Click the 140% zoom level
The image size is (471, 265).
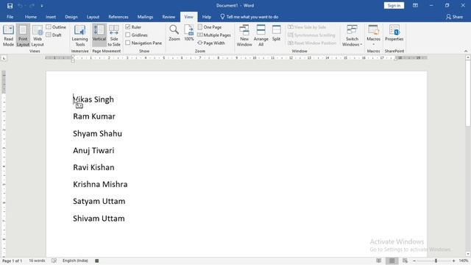[x=464, y=261]
